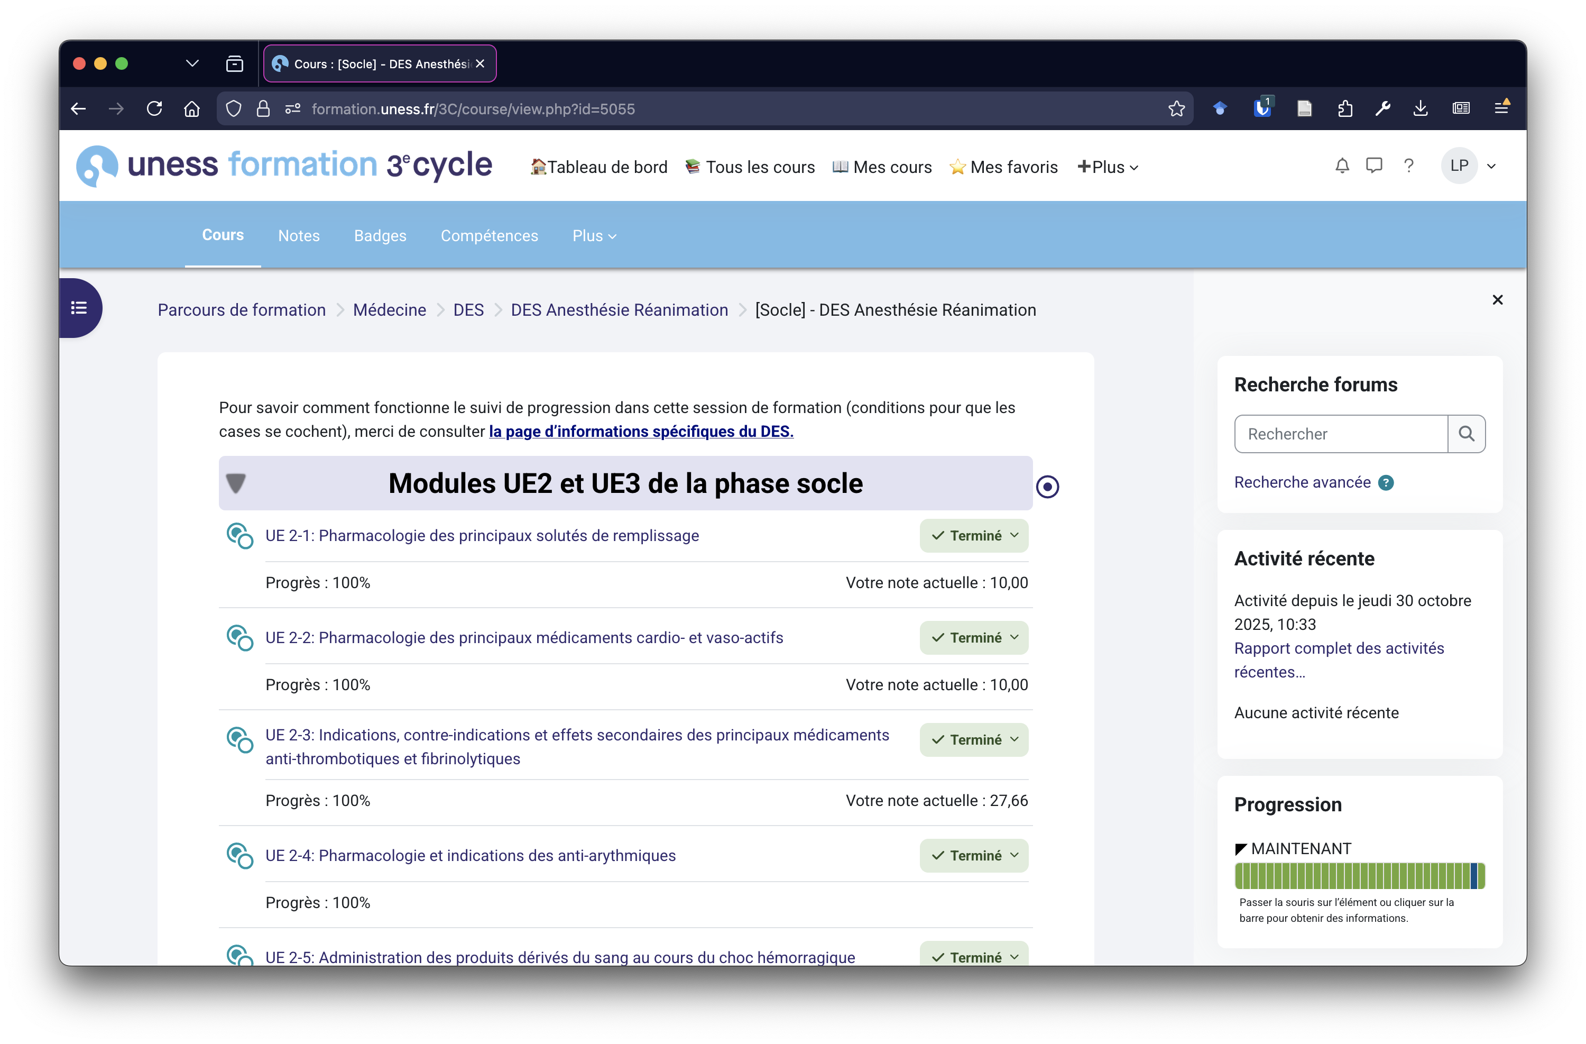Expand the Plus menu in course navigation
Viewport: 1586px width, 1044px height.
tap(594, 236)
